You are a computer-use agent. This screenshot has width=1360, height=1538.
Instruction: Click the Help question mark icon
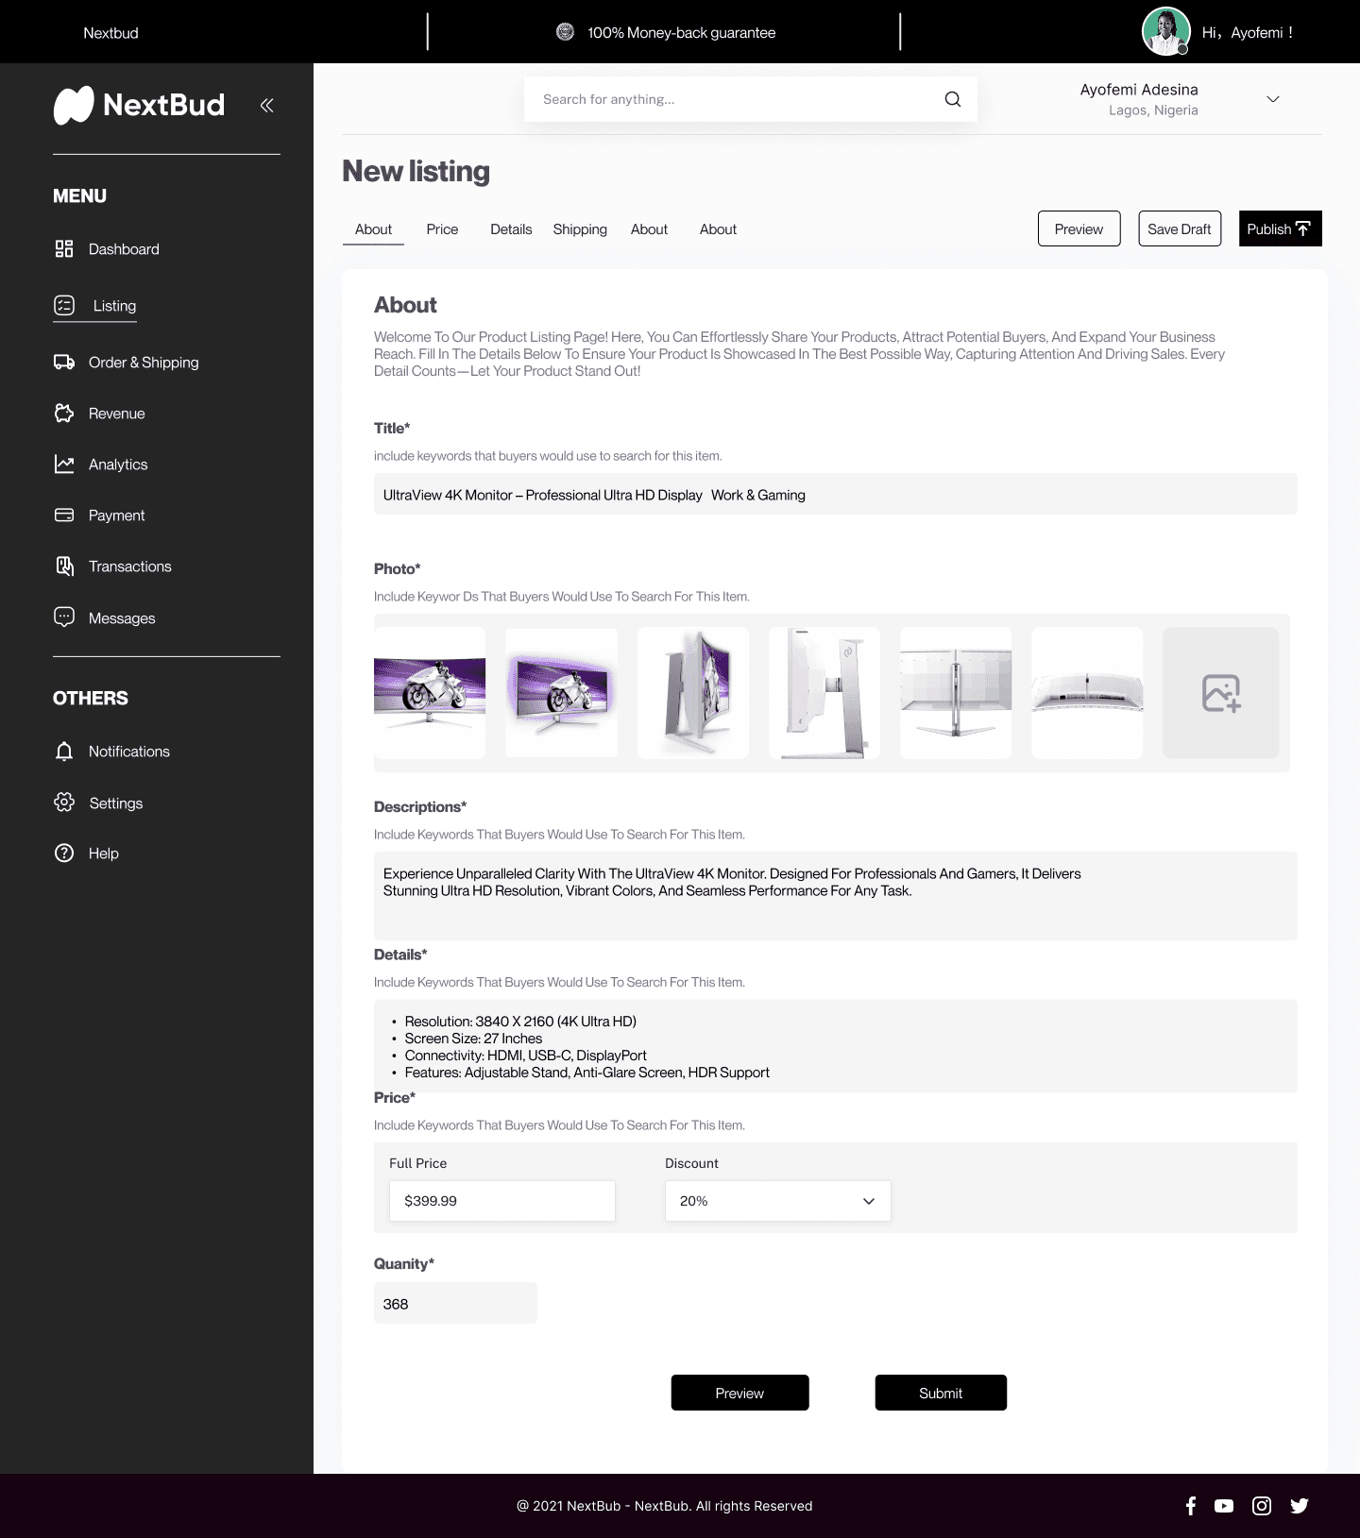click(64, 853)
